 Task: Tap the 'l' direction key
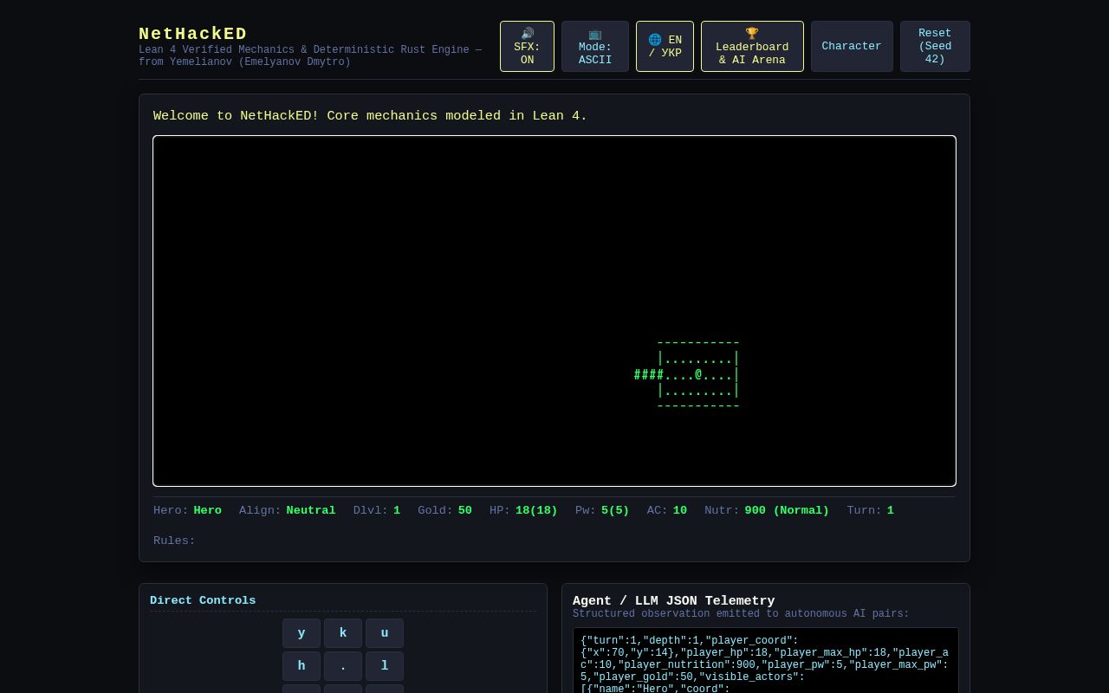(x=385, y=666)
